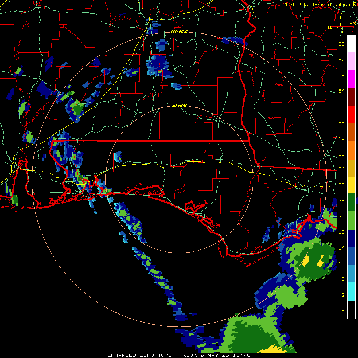Click the '14' legend value
The width and height of the screenshot is (358, 358).
(x=342, y=248)
